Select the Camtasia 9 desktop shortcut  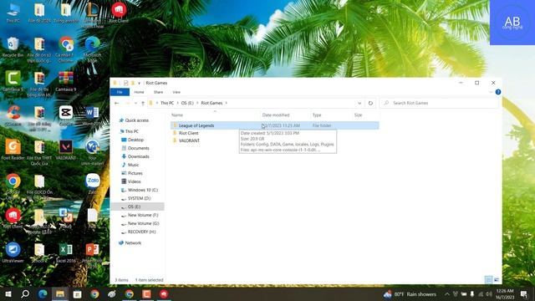13,81
